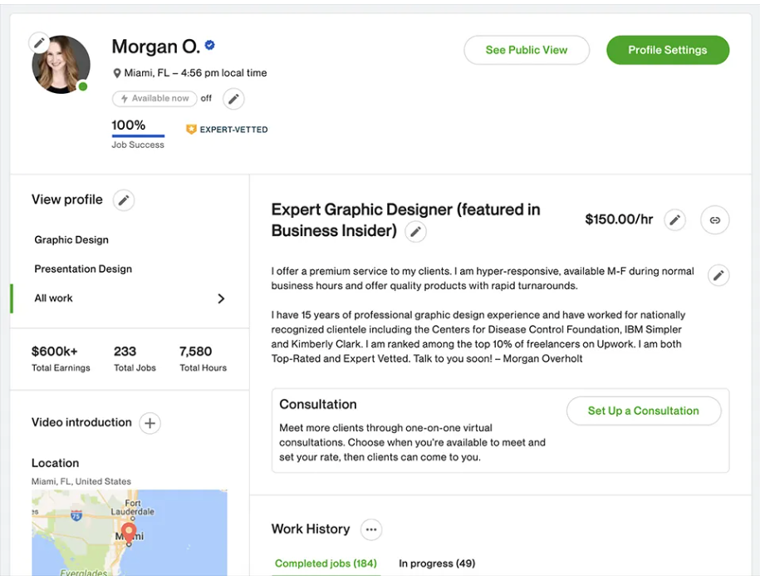Click the Miami location map thumbnail
760x576 pixels.
(x=130, y=532)
